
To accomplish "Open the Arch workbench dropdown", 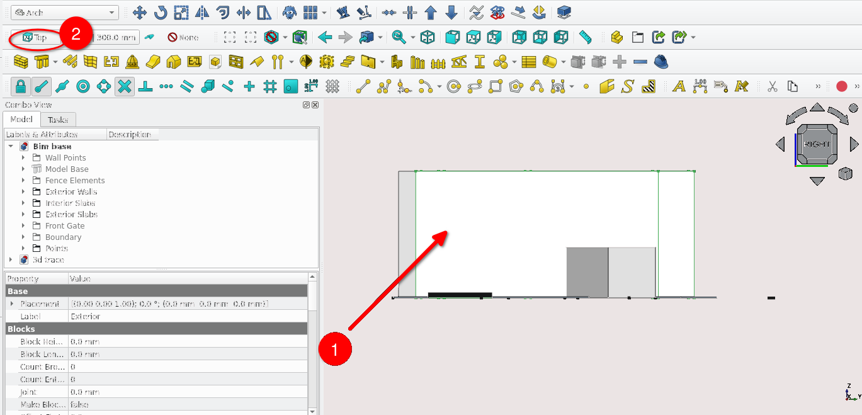I will pyautogui.click(x=65, y=13).
